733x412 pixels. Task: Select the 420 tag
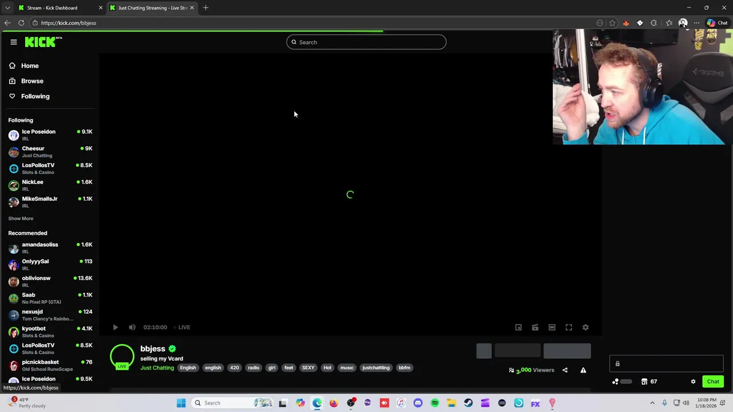point(234,368)
